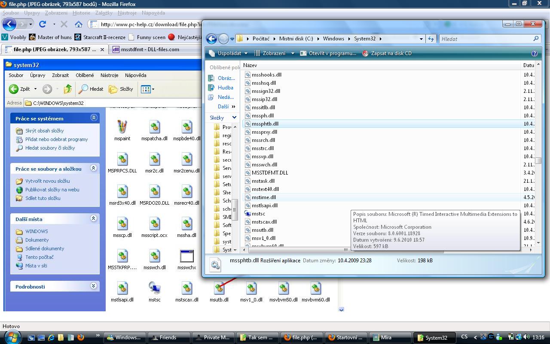Open Zobrazení views dropdown arrow
This screenshot has width=550, height=344.
(x=293, y=53)
